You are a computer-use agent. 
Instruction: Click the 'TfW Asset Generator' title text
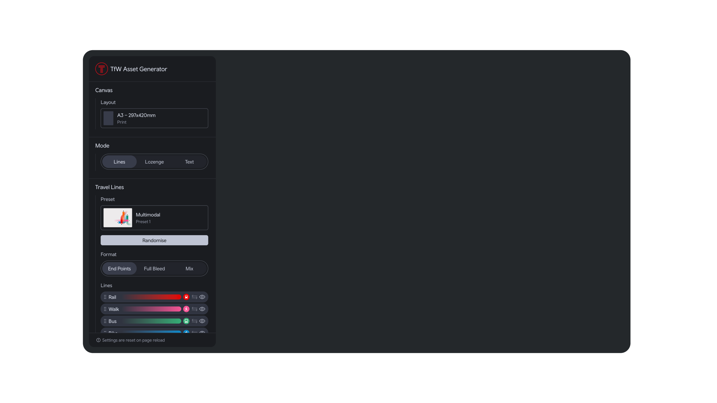pyautogui.click(x=139, y=69)
